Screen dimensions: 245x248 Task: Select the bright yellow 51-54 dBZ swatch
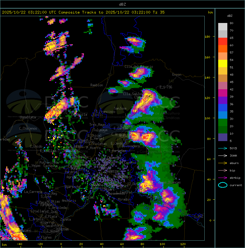(x=223, y=63)
